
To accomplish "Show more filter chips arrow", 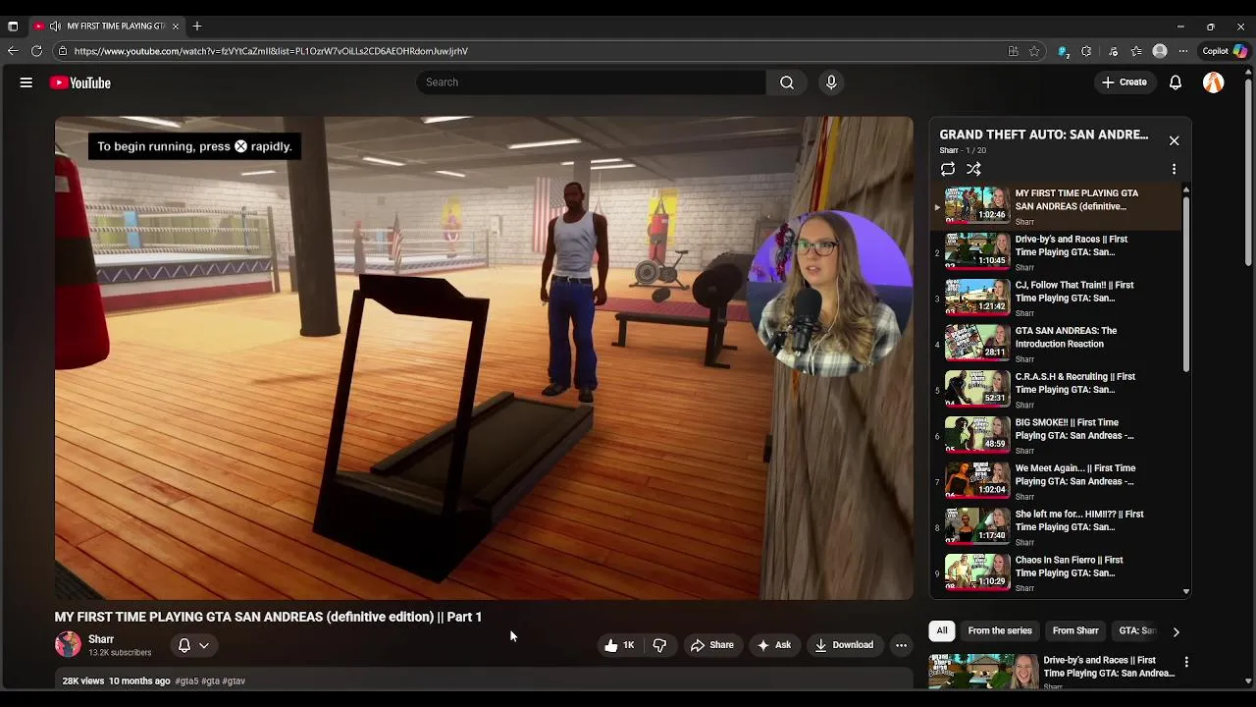I will point(1176,631).
